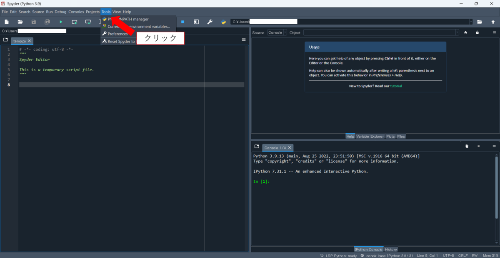This screenshot has height=258, width=500.
Task: Click the Mem 31% status indicator
Action: click(x=490, y=256)
